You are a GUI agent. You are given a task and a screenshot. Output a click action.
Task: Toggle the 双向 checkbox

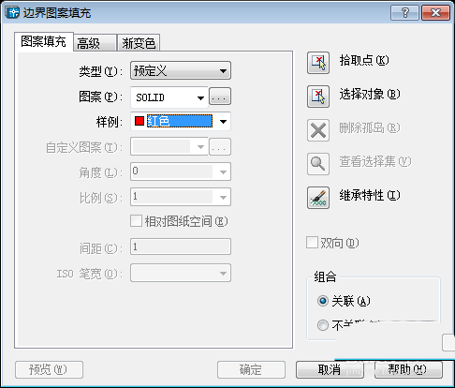point(312,243)
